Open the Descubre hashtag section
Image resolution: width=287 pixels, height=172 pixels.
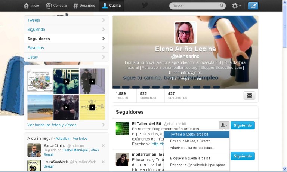84,6
